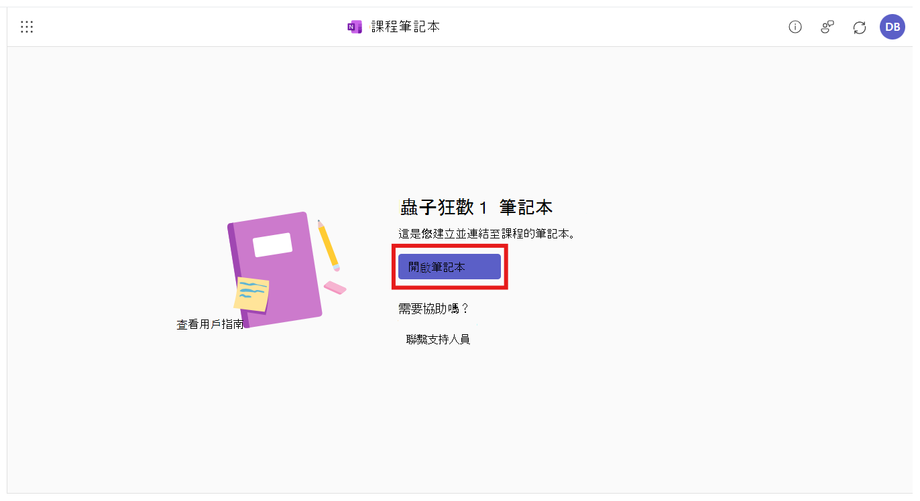Viewport: 920px width, 501px height.
Task: Open the info icon in the header
Action: point(795,27)
